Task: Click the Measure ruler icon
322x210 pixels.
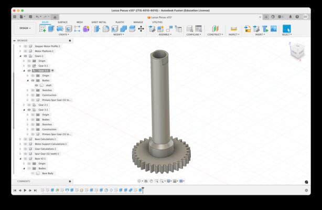Action: pos(234,28)
